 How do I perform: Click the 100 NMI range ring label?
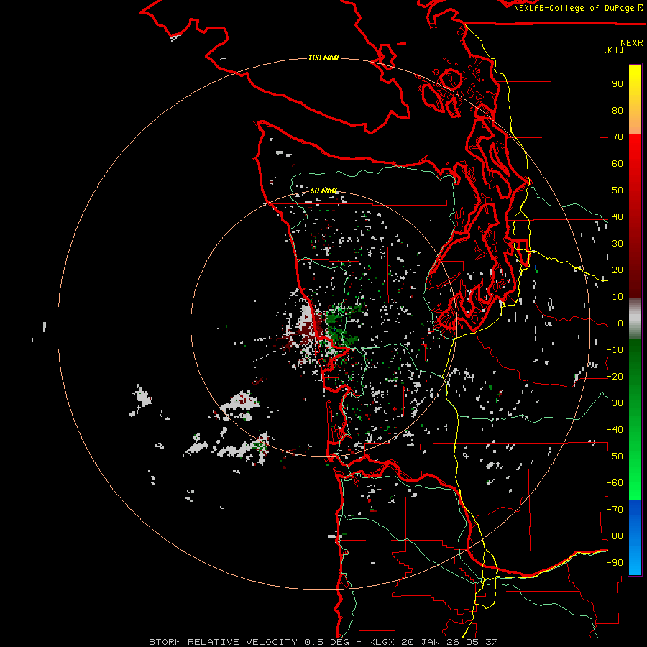tap(323, 58)
